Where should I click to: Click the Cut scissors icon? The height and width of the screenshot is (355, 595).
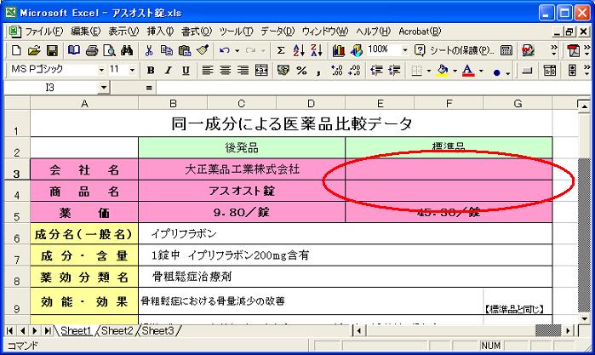coord(150,51)
